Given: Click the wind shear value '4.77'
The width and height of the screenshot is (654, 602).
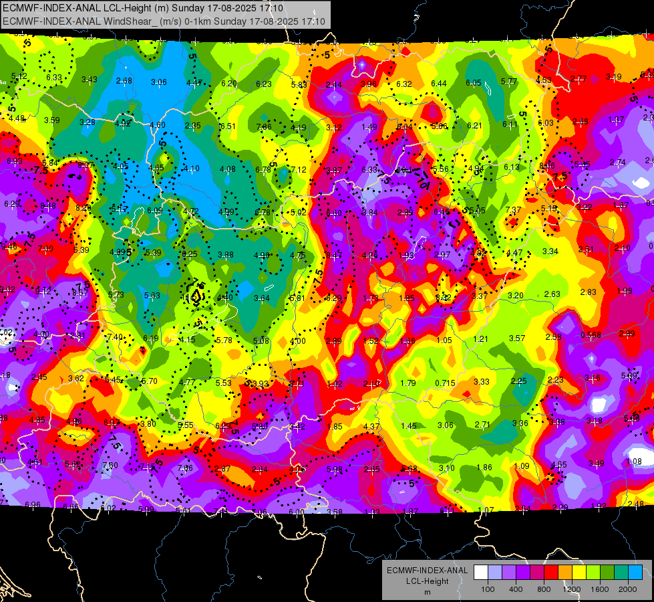Looking at the screenshot, I should [x=187, y=382].
